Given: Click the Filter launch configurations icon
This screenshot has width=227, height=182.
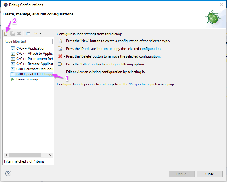Looking at the screenshot, I should pyautogui.click(x=35, y=33).
